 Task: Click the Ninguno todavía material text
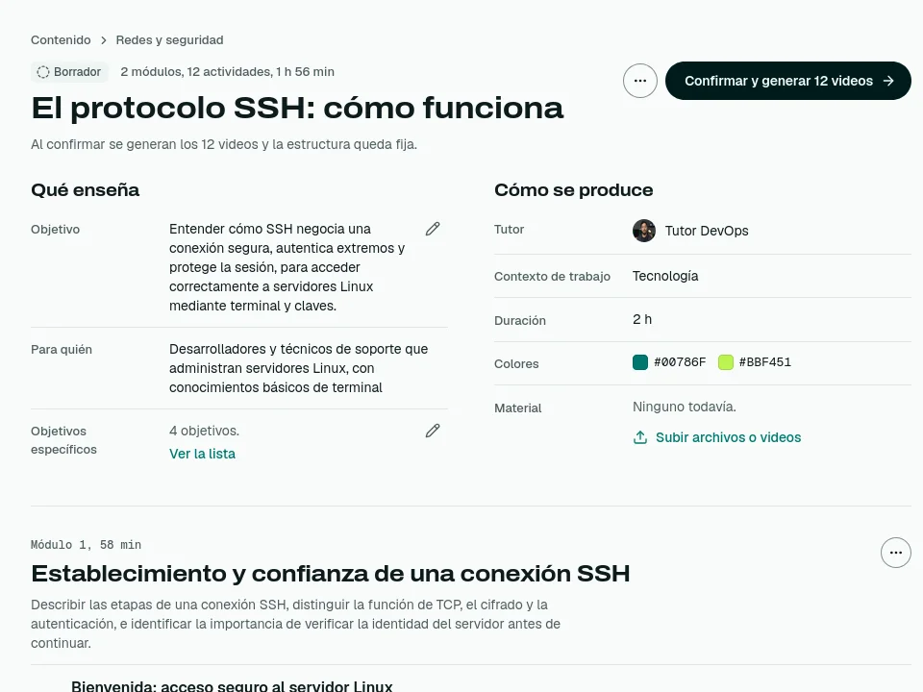(x=684, y=407)
